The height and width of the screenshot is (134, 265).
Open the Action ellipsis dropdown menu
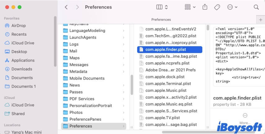(x=232, y=7)
